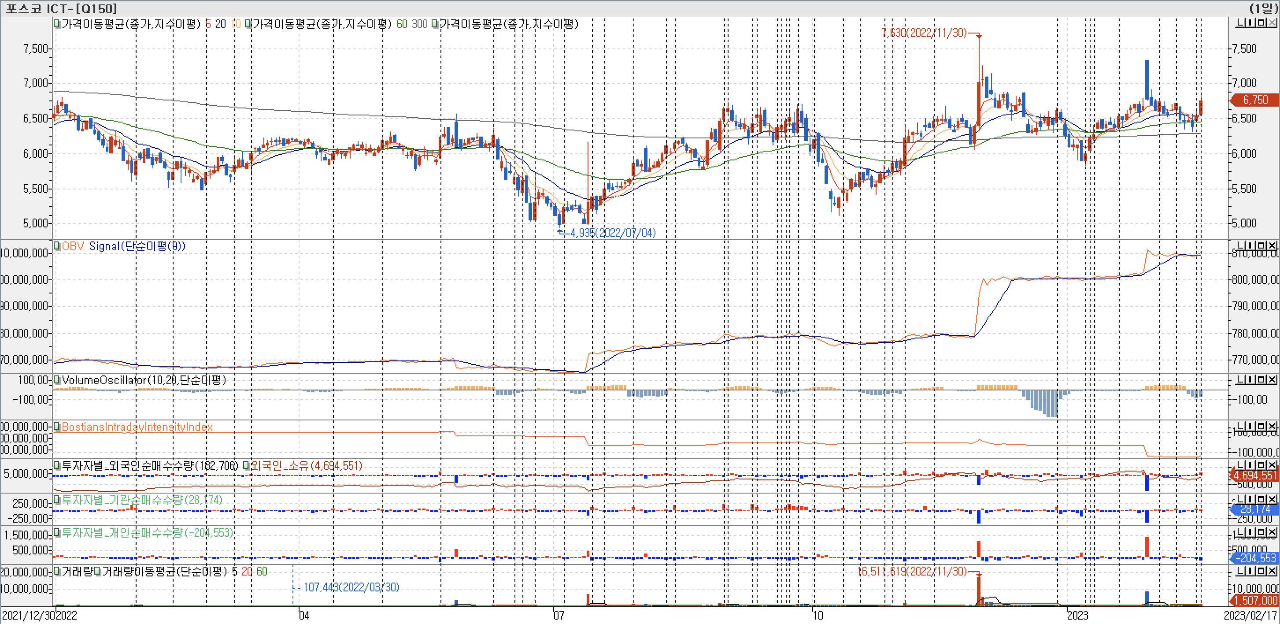Toggle the green box beside VolumeOscillator label
This screenshot has width=1280, height=624.
pyautogui.click(x=57, y=380)
